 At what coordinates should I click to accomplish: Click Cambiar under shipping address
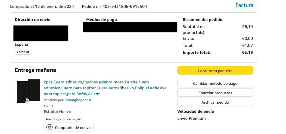(23, 52)
